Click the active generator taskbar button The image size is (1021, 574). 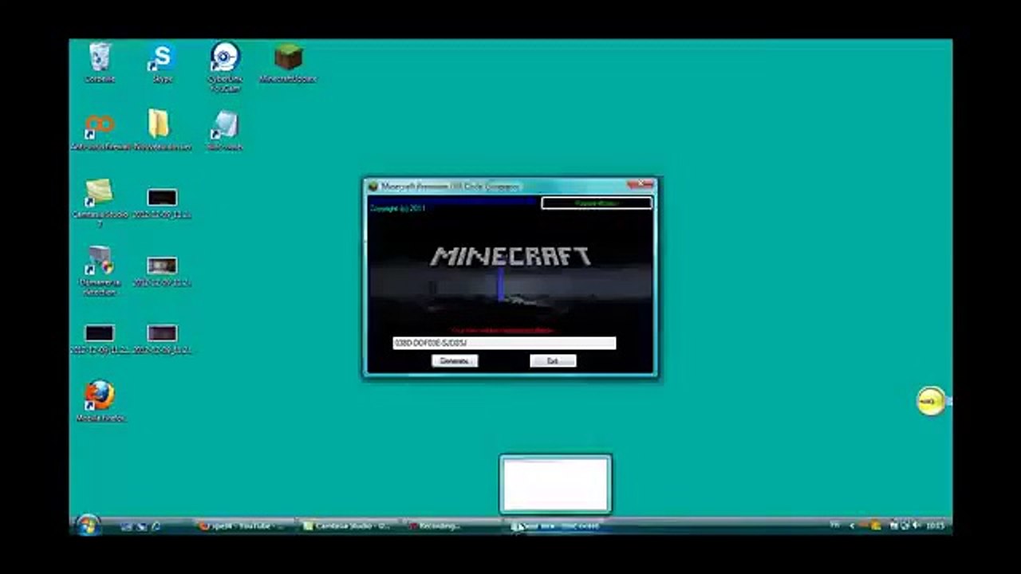pos(556,526)
